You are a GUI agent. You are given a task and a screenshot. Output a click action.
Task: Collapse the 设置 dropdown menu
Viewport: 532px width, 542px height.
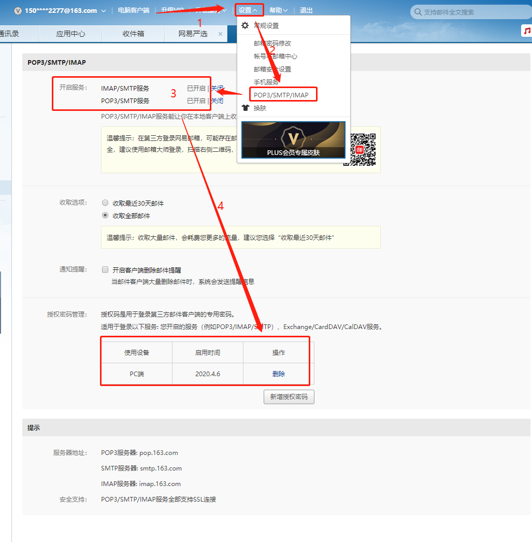pos(249,9)
